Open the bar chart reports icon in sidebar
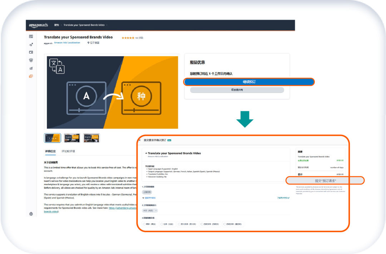Viewport: 386px width, 254px height. 31,68
